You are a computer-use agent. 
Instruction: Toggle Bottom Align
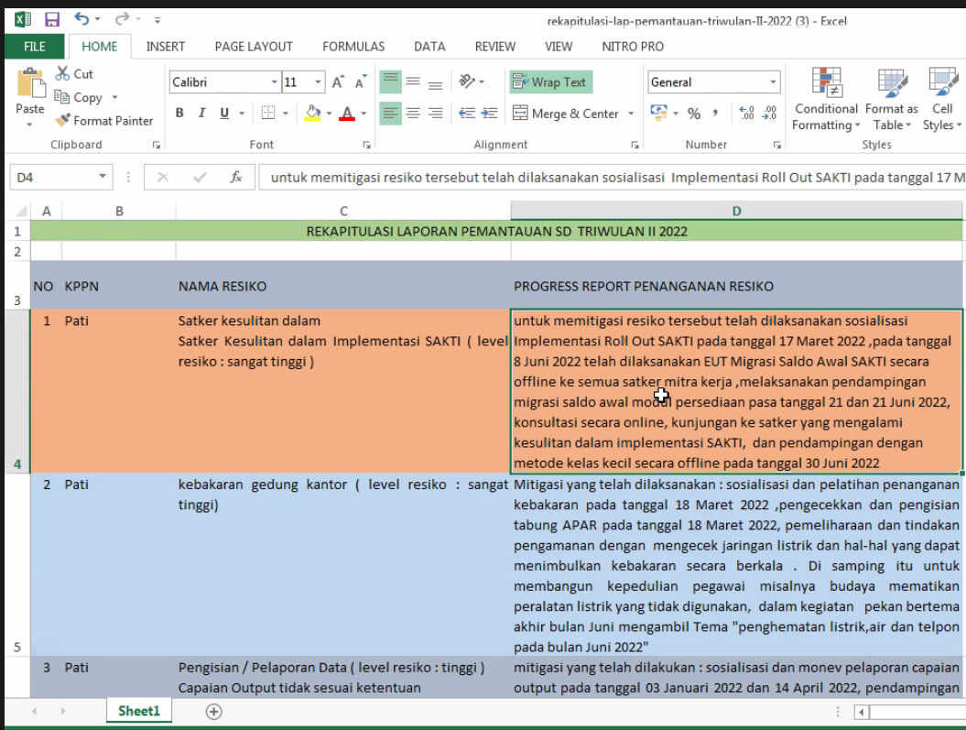435,82
